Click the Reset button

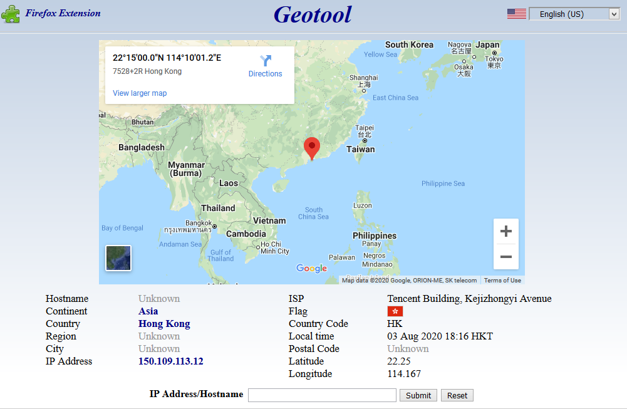457,395
